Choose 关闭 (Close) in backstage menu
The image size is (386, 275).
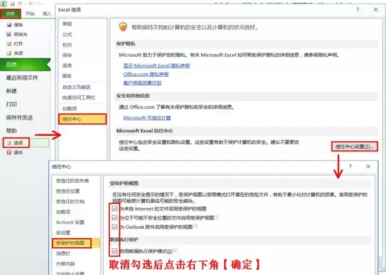coord(15,53)
